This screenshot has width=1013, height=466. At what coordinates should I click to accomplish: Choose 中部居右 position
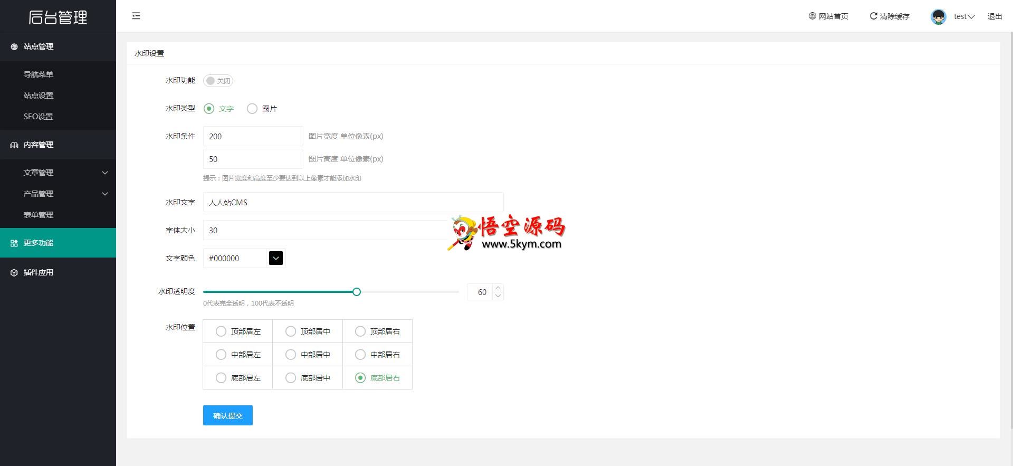377,355
